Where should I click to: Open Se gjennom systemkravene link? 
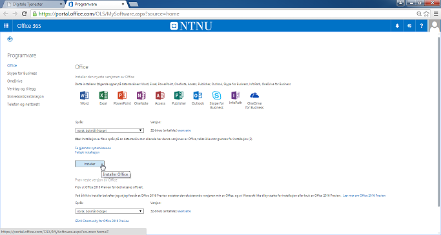[x=93, y=148]
